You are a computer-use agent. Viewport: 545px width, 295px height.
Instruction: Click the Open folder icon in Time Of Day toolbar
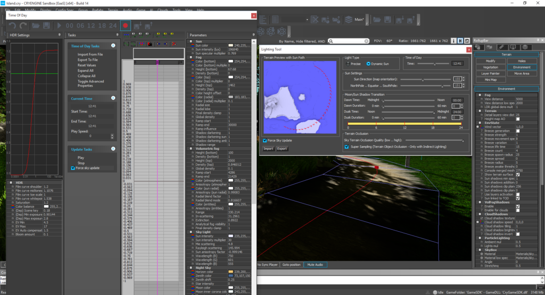[x=36, y=25]
